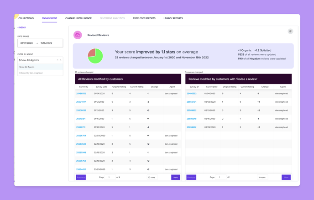Open survey link 25508033

(81, 111)
